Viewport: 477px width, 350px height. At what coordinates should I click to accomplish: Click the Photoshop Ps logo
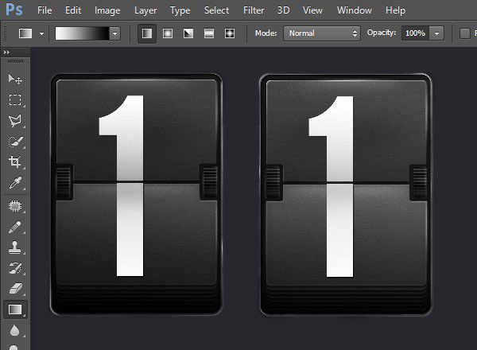(14, 10)
